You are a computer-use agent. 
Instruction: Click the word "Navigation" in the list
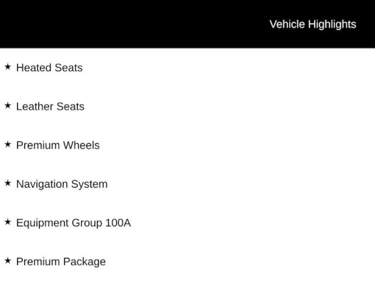42,184
